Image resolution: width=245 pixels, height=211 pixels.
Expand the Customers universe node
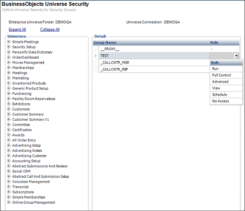[x=9, y=109]
